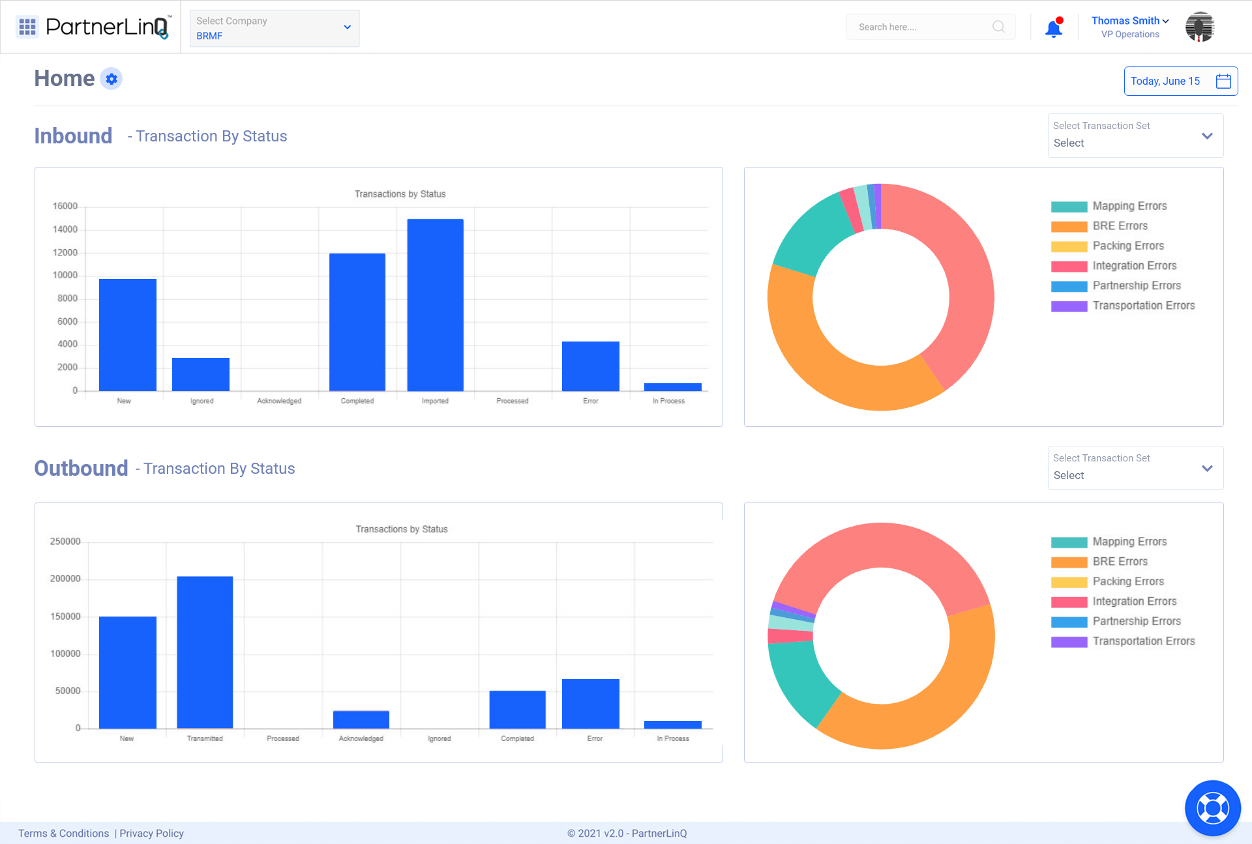Open the calendar icon in the date picker

(1224, 80)
